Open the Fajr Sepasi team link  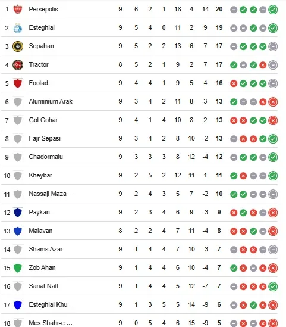click(x=45, y=138)
